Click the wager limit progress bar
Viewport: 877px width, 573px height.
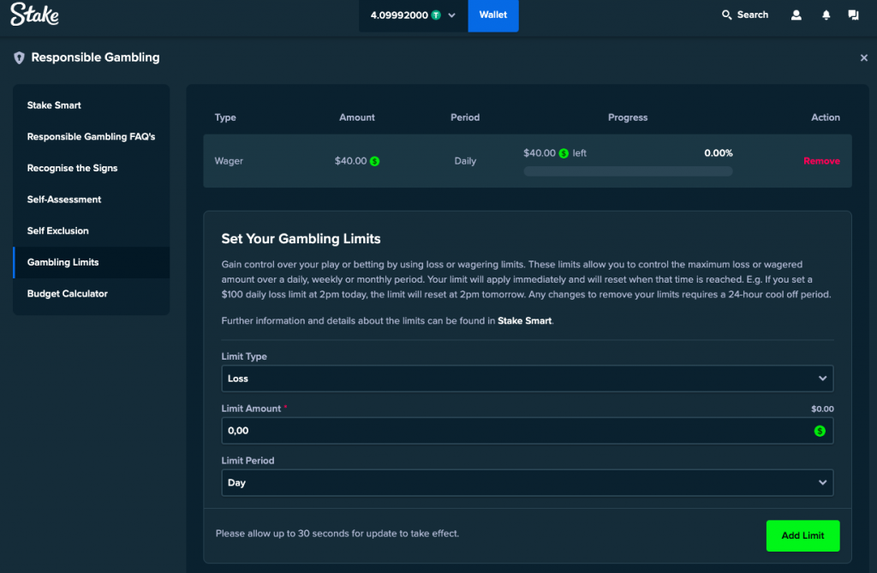click(628, 171)
